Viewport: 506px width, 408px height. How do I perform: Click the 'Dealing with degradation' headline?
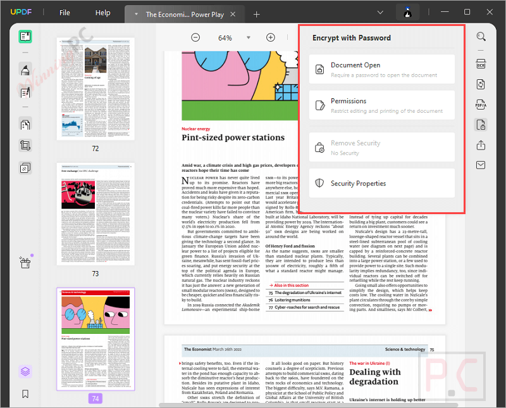[x=375, y=377]
